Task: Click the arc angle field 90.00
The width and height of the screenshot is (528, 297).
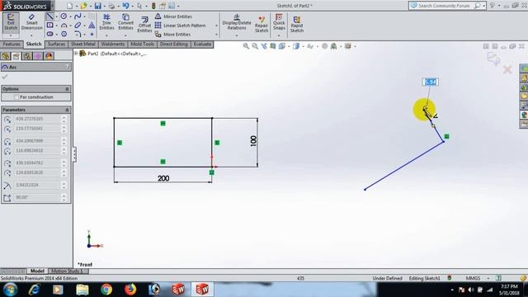Action: [x=38, y=197]
